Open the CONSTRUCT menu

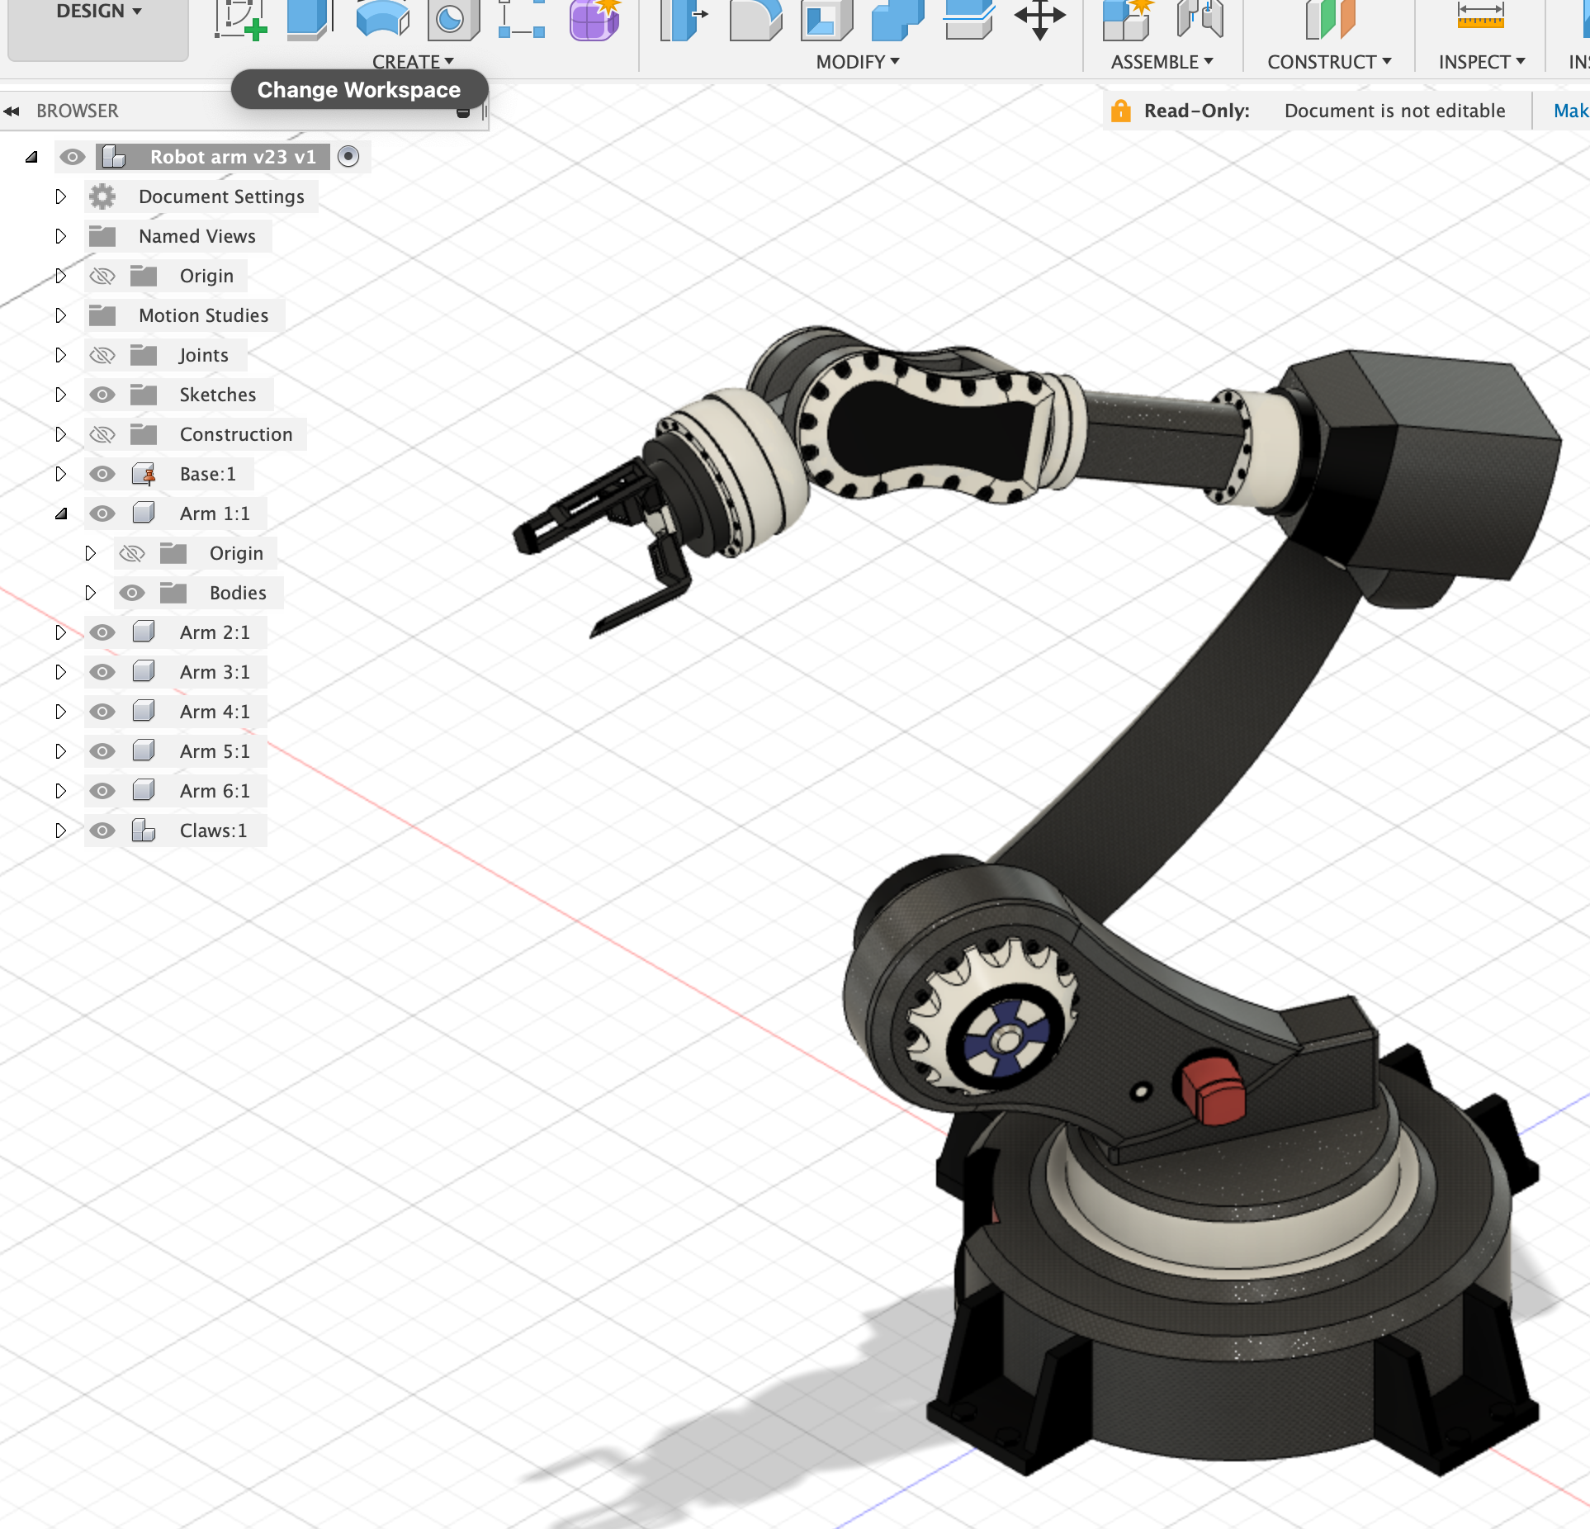1328,62
